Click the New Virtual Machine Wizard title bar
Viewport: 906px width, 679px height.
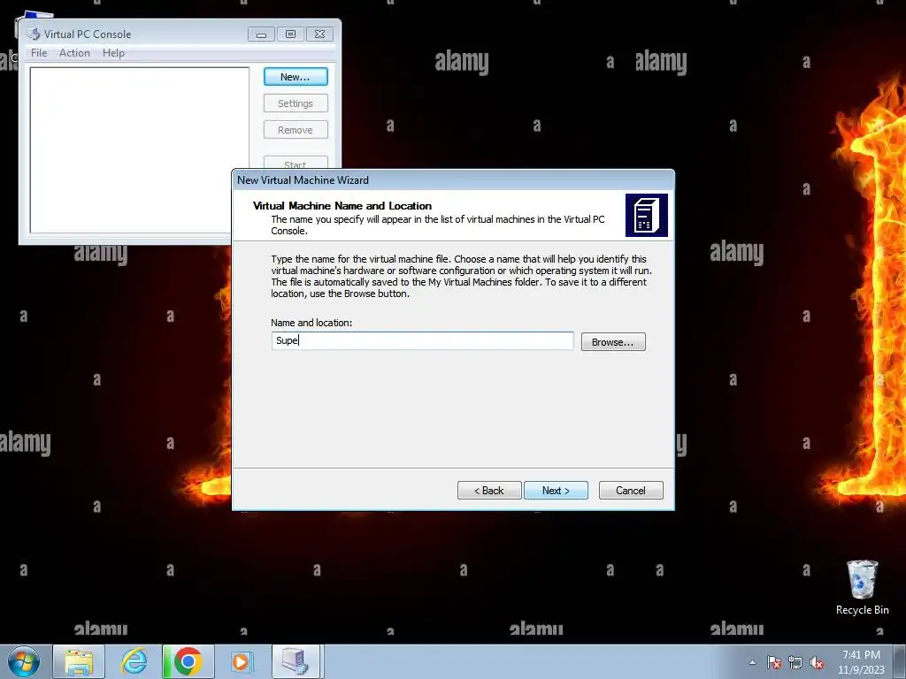[452, 180]
